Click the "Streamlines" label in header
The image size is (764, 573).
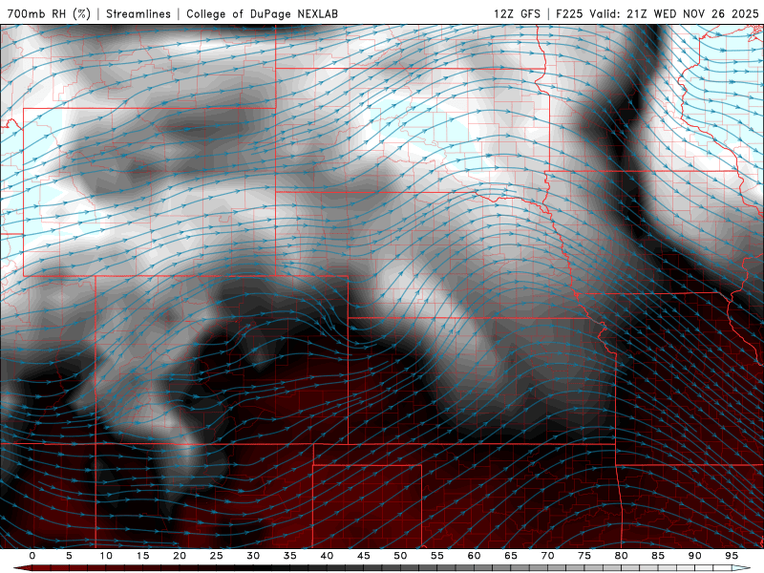pos(138,13)
